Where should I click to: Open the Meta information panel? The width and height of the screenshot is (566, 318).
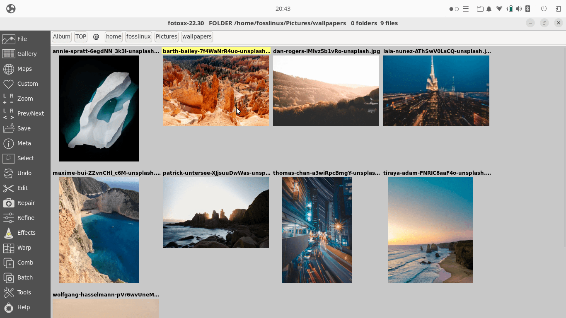click(25, 143)
